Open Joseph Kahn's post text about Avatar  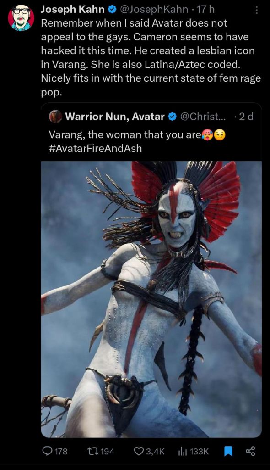click(x=151, y=57)
